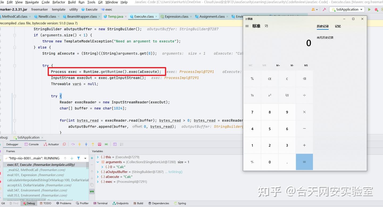Collapse the arguments variable node
Image resolution: width=383 pixels, height=207 pixels.
[98, 162]
